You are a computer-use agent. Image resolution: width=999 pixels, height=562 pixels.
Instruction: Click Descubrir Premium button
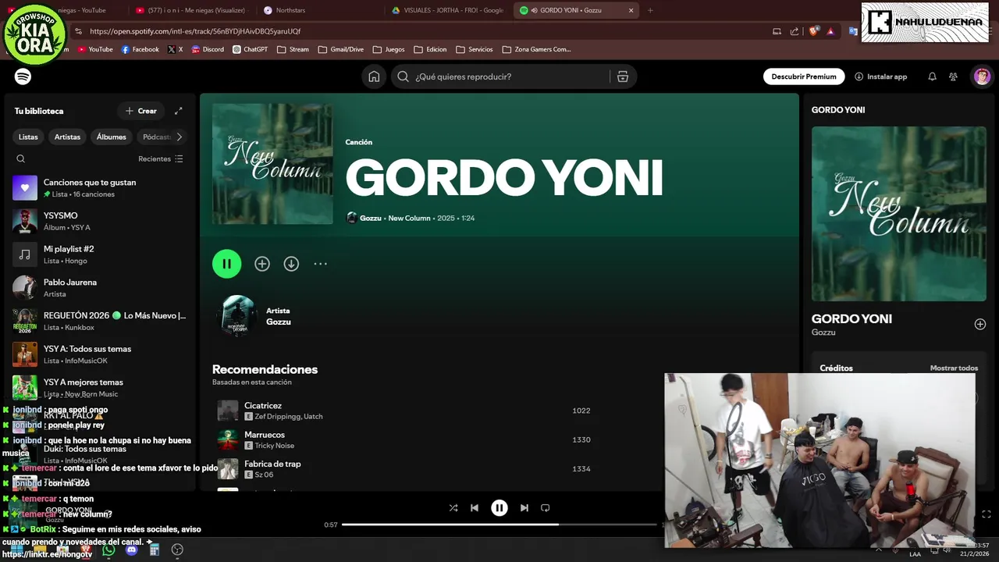[x=804, y=76]
